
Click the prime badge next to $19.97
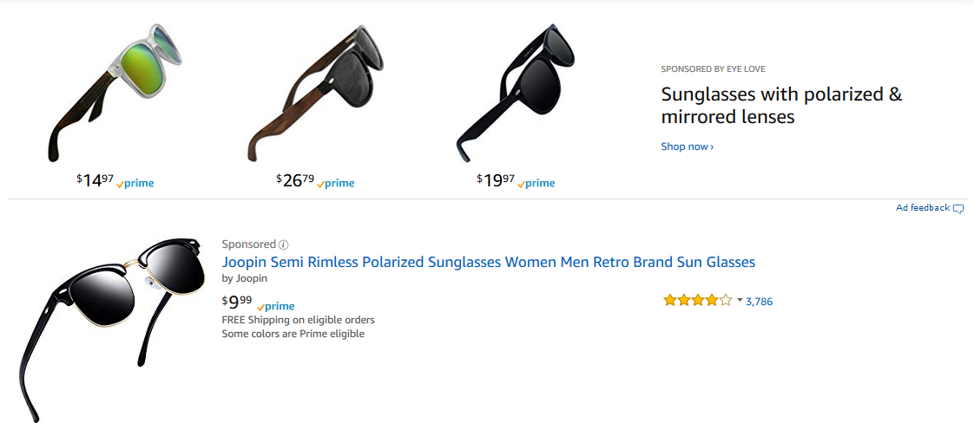pyautogui.click(x=536, y=184)
